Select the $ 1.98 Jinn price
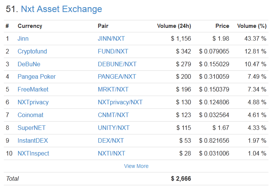The width and height of the screenshot is (273, 186). click(221, 38)
